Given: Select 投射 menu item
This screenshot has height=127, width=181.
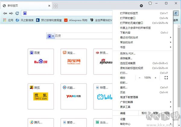Looking at the screenshot, I should (x=143, y=83).
